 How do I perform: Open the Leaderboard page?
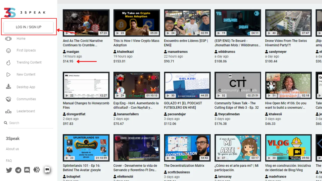pos(26,111)
